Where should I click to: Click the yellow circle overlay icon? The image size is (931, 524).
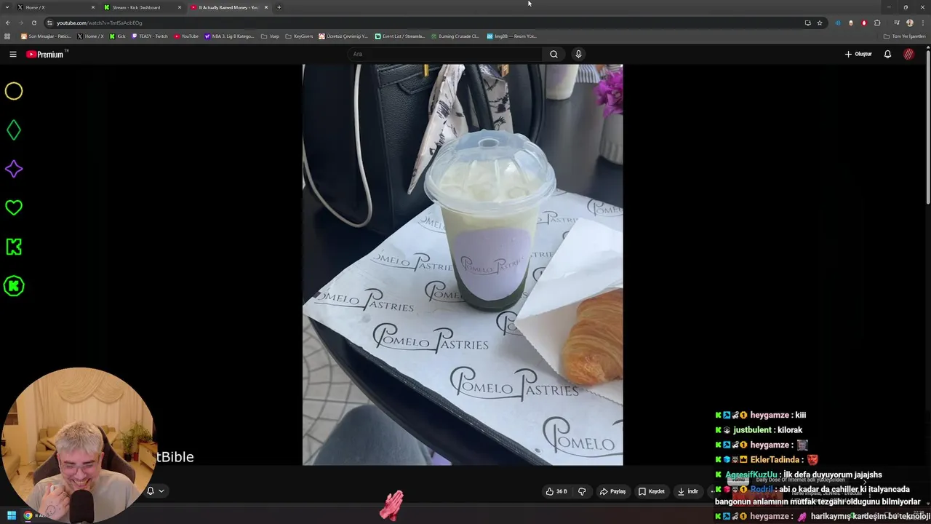click(14, 91)
